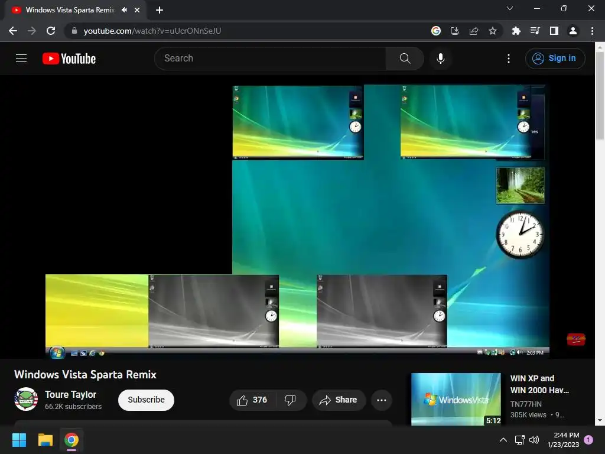Like the video with thumbs up
605x454 pixels.
click(252, 400)
